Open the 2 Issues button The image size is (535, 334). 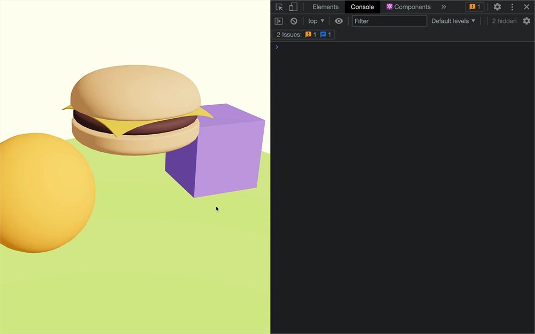click(303, 34)
